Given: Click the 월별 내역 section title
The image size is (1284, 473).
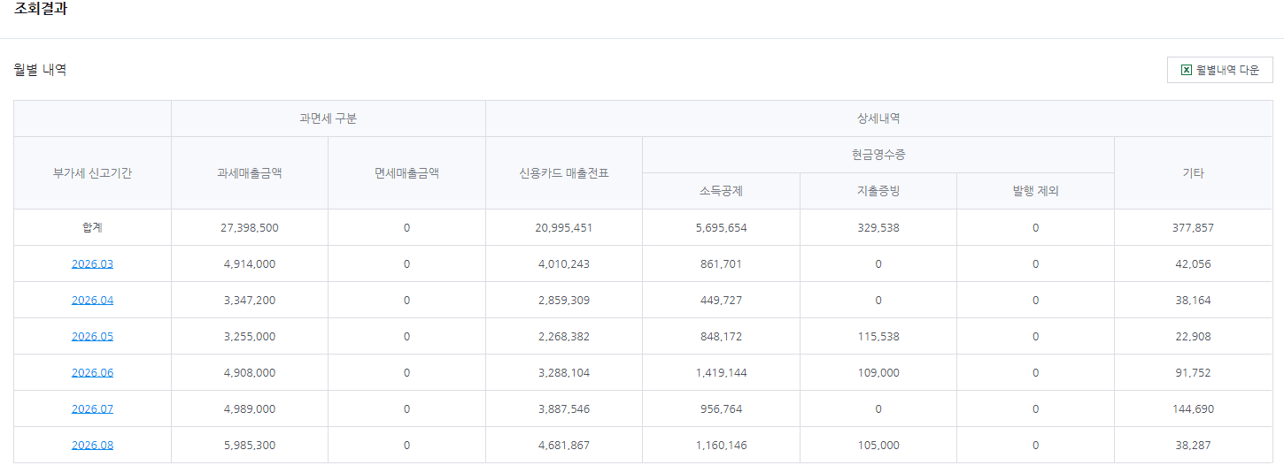Looking at the screenshot, I should (40, 69).
